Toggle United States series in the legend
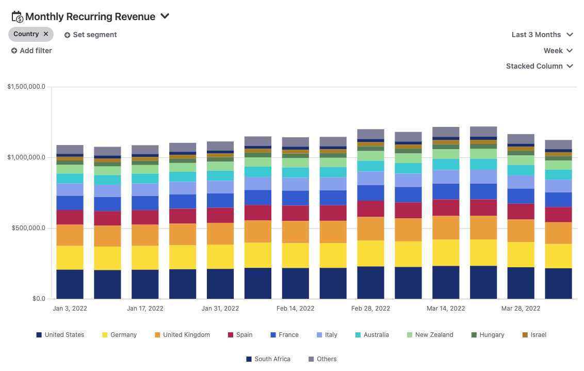 (60, 335)
